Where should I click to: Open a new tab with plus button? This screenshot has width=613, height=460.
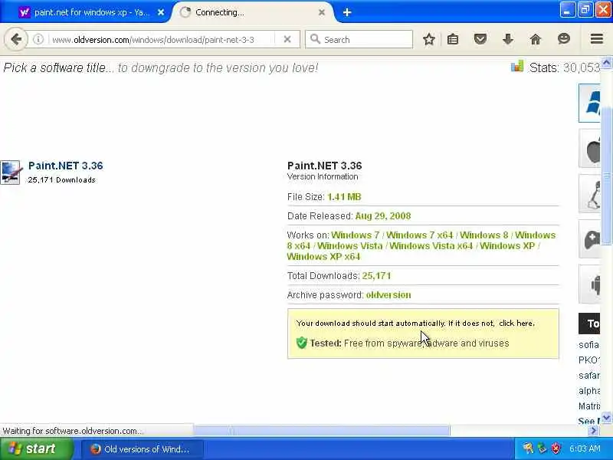(x=347, y=12)
